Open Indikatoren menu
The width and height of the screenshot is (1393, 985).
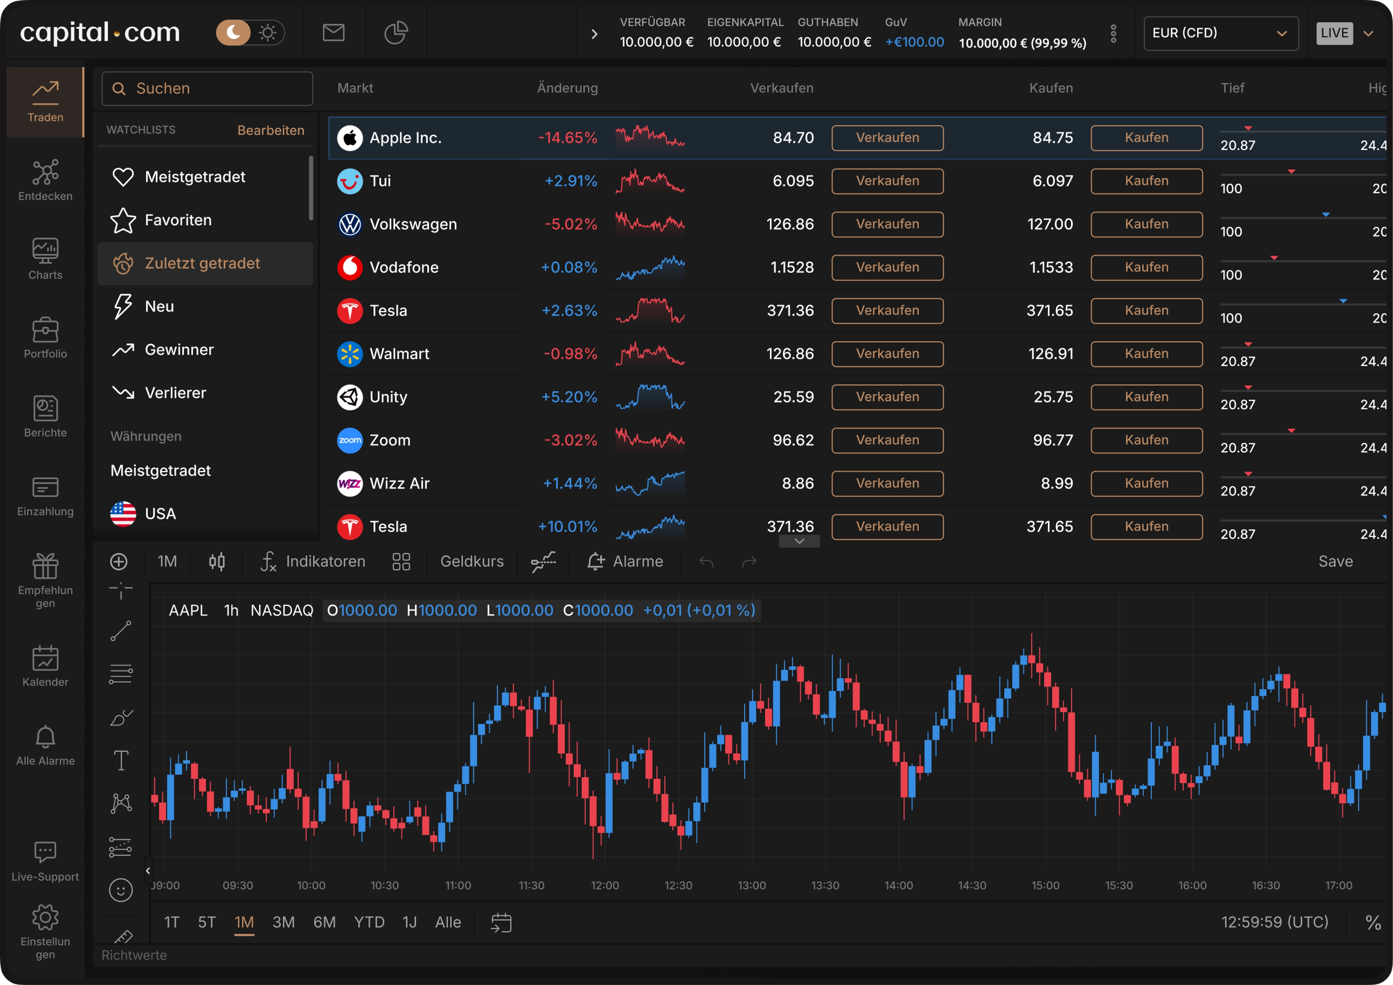pyautogui.click(x=312, y=562)
